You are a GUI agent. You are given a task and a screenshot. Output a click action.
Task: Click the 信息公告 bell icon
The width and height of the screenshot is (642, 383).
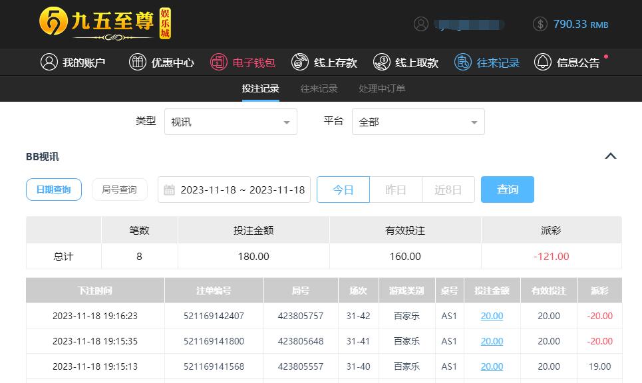click(x=543, y=63)
